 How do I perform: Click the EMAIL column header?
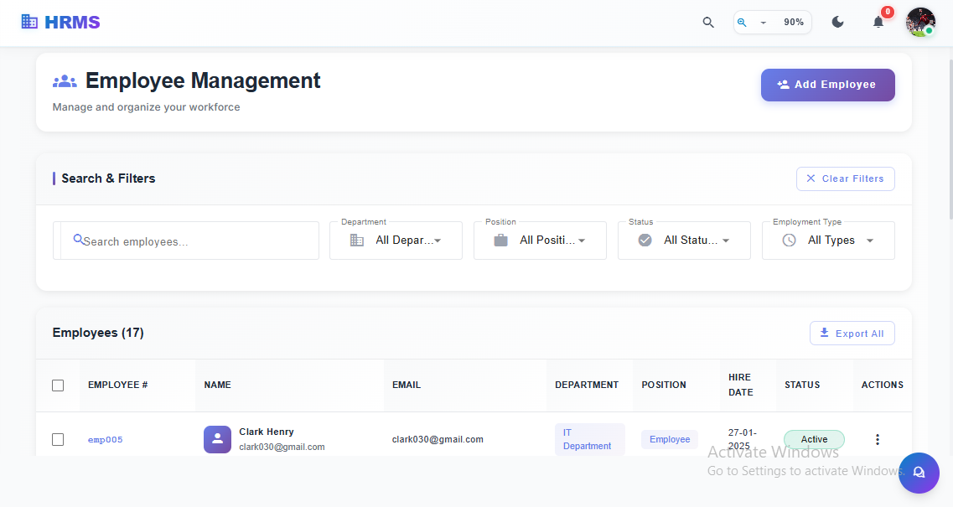click(x=407, y=385)
